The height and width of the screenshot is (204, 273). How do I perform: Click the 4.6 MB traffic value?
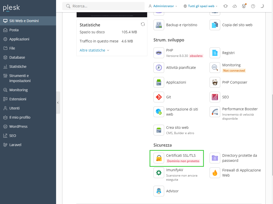(x=127, y=41)
